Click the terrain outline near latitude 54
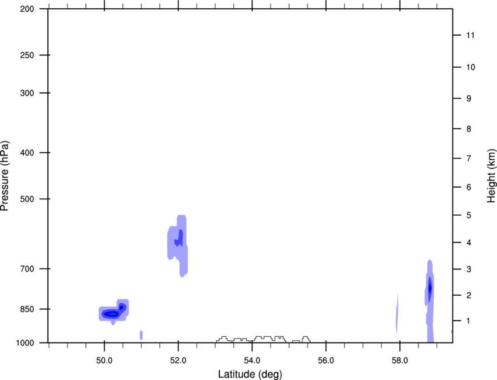This screenshot has width=497, height=380. (263, 340)
